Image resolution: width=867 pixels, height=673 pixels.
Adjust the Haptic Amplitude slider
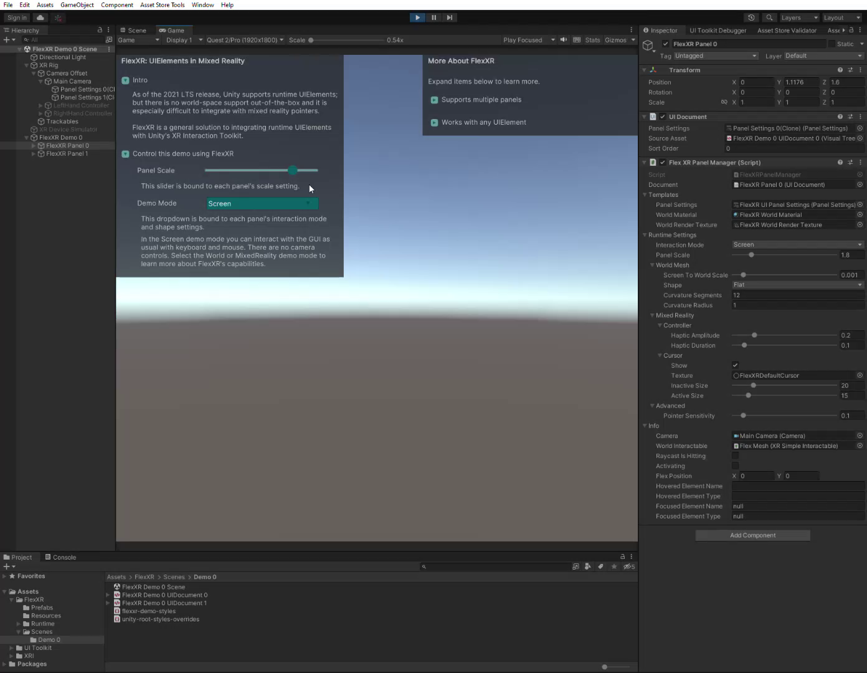[x=785, y=335]
